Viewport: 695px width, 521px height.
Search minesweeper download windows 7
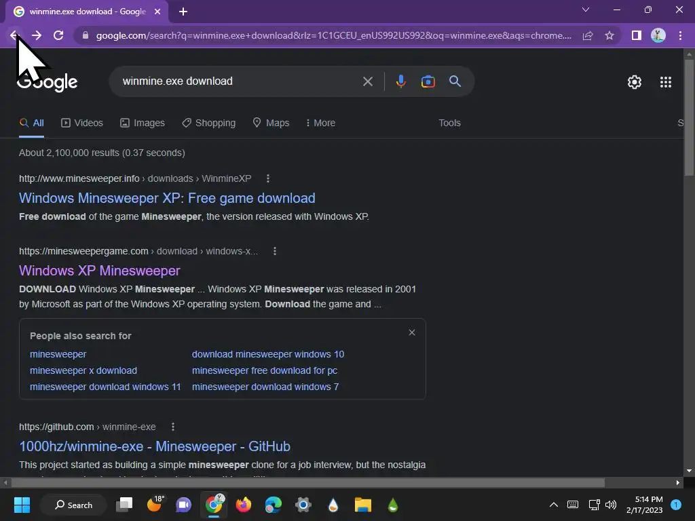click(265, 387)
